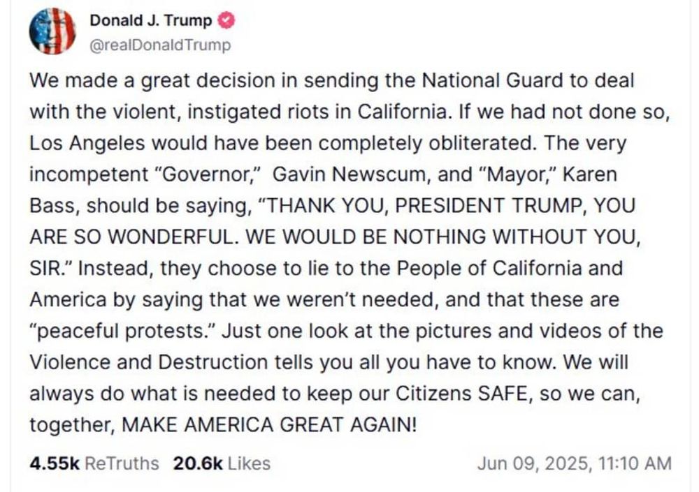699x492 pixels.
Task: Click the quoted words "peaceful protests."
Action: pos(123,331)
